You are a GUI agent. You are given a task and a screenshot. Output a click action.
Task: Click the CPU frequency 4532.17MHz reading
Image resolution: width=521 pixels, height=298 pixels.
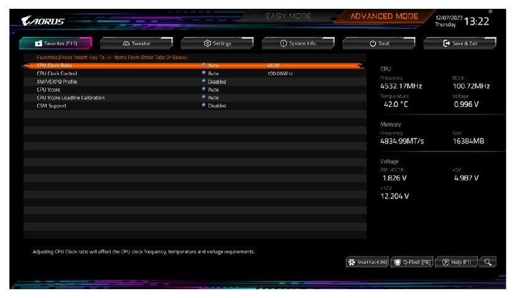coord(401,86)
